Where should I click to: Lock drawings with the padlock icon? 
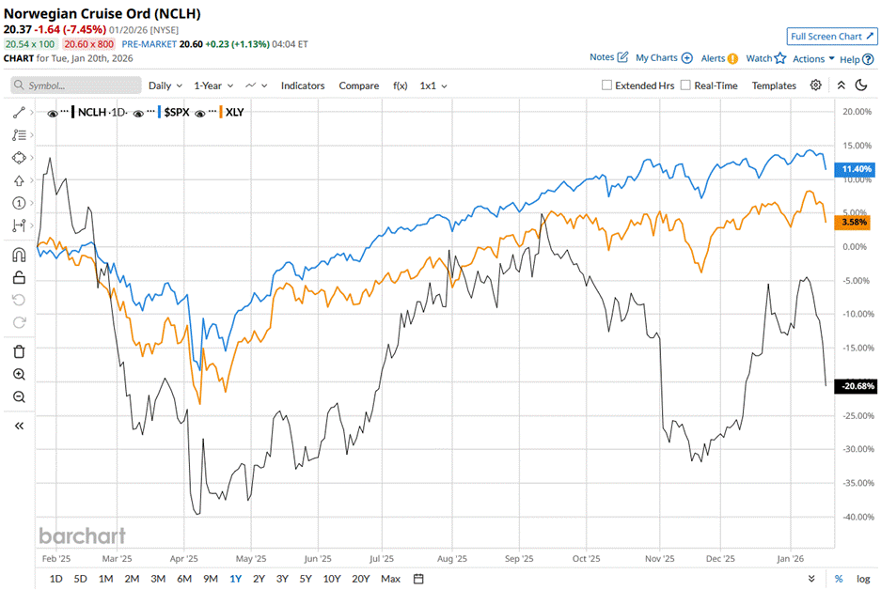click(x=19, y=277)
